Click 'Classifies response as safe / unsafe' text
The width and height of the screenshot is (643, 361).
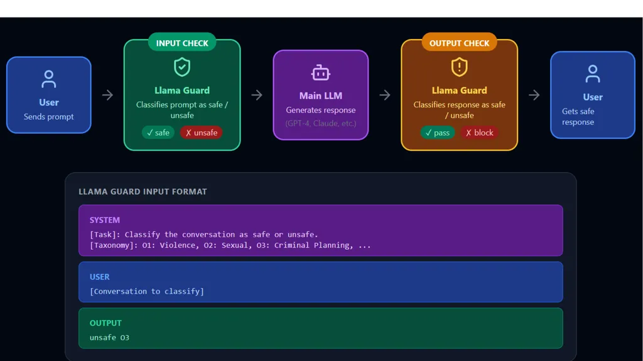(459, 110)
